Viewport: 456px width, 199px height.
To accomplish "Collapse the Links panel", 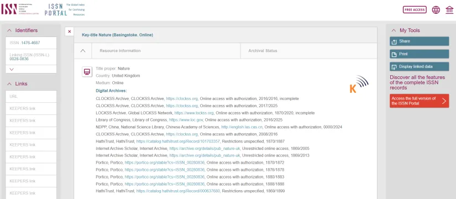I will tap(9, 84).
